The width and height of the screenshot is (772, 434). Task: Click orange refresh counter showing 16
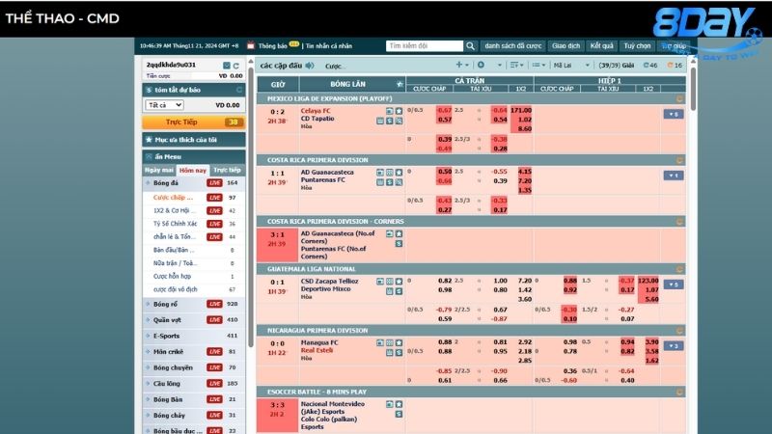(675, 65)
